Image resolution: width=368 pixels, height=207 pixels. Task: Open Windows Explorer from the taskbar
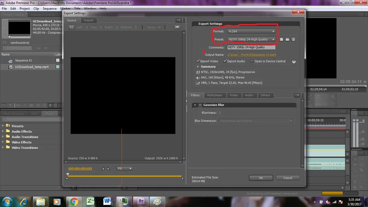click(x=41, y=202)
